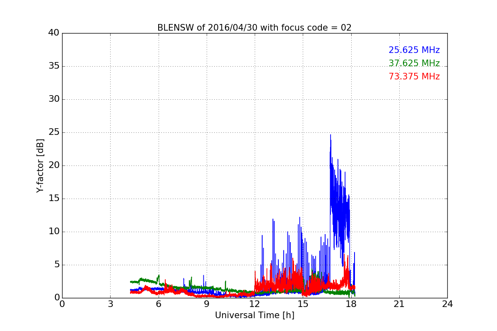Click the y-axis tick label 30
The image size is (497, 331).
[x=54, y=99]
